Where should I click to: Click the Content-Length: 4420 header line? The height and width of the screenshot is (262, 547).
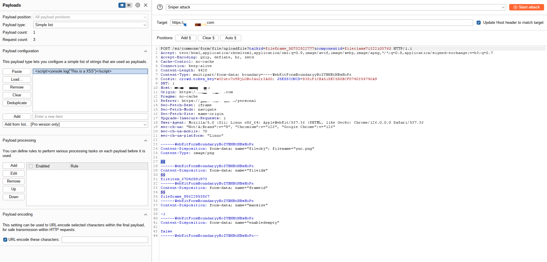point(184,71)
